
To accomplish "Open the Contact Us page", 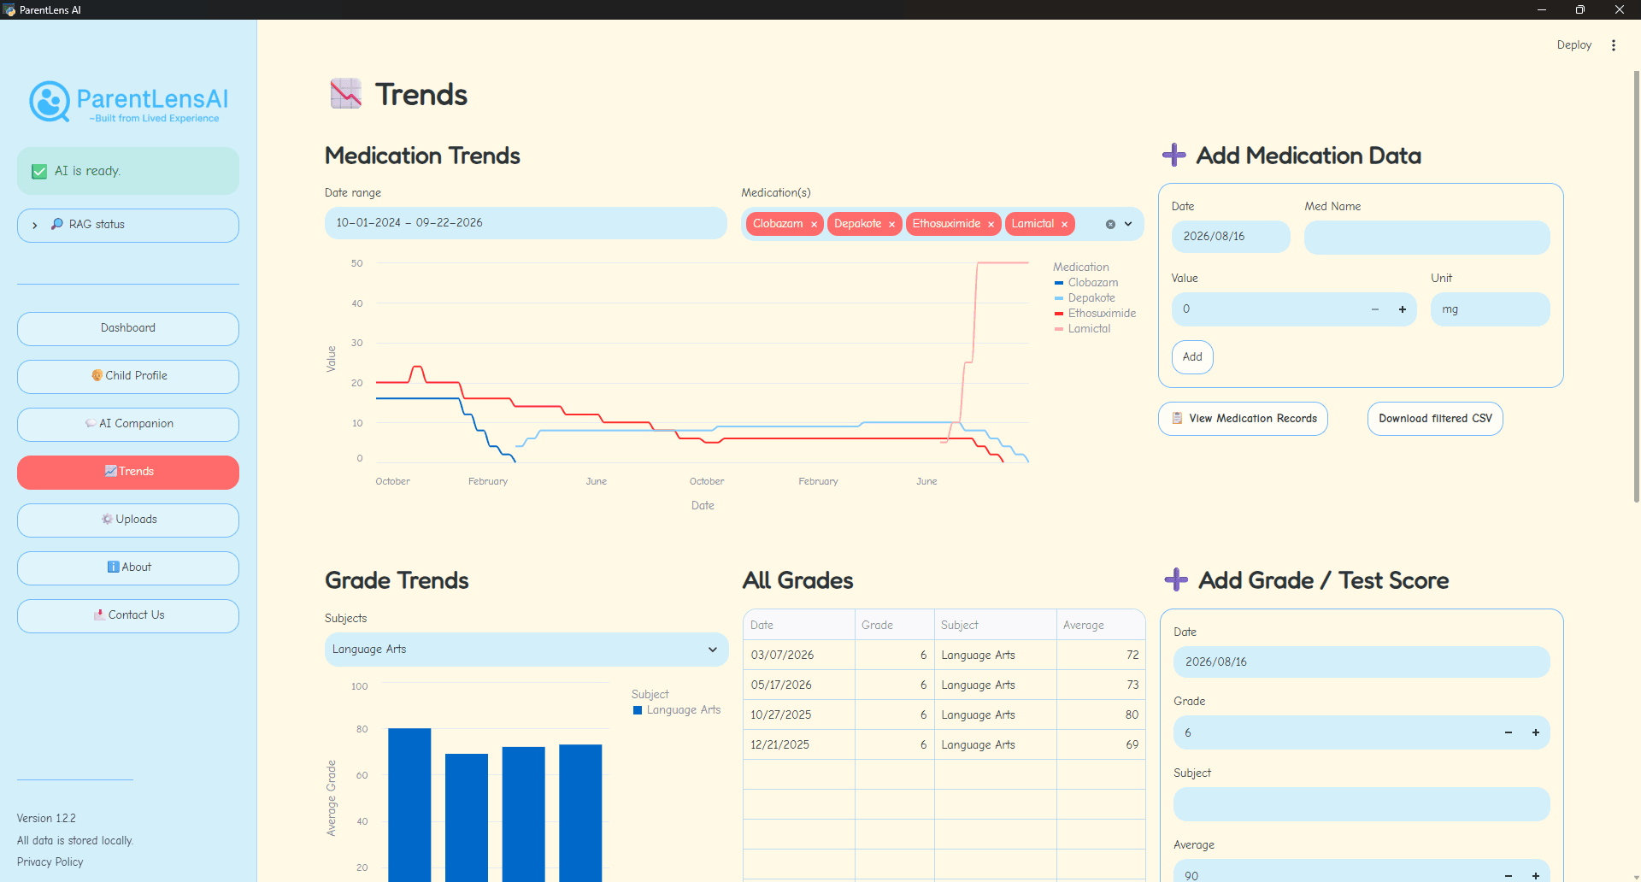I will [128, 615].
